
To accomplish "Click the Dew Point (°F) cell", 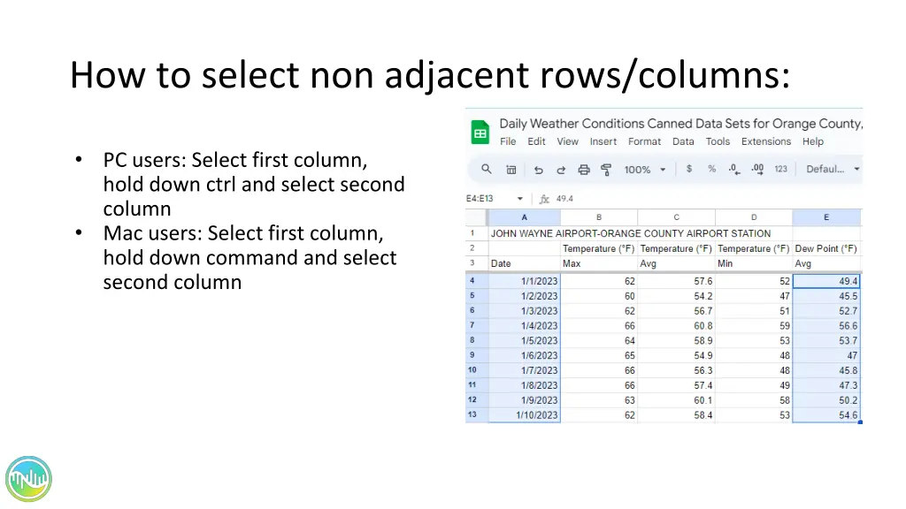I will [826, 248].
